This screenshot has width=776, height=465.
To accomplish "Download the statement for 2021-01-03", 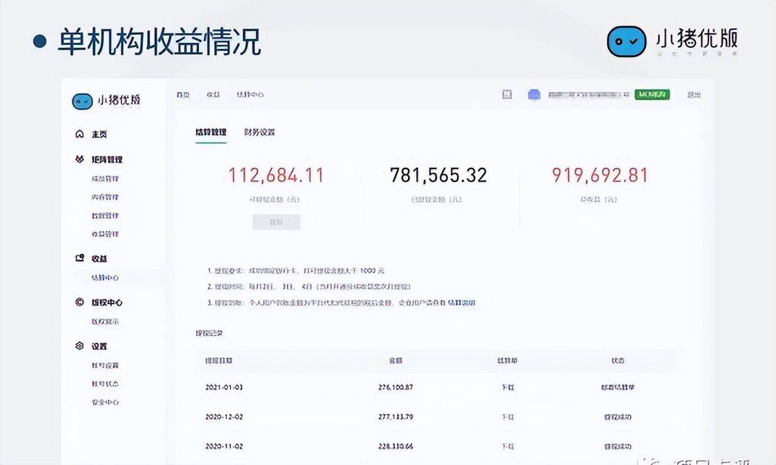I will 508,387.
